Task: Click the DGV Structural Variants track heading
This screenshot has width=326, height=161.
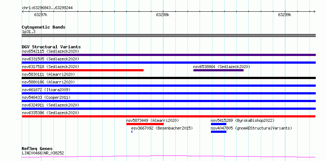Action: tap(51, 47)
